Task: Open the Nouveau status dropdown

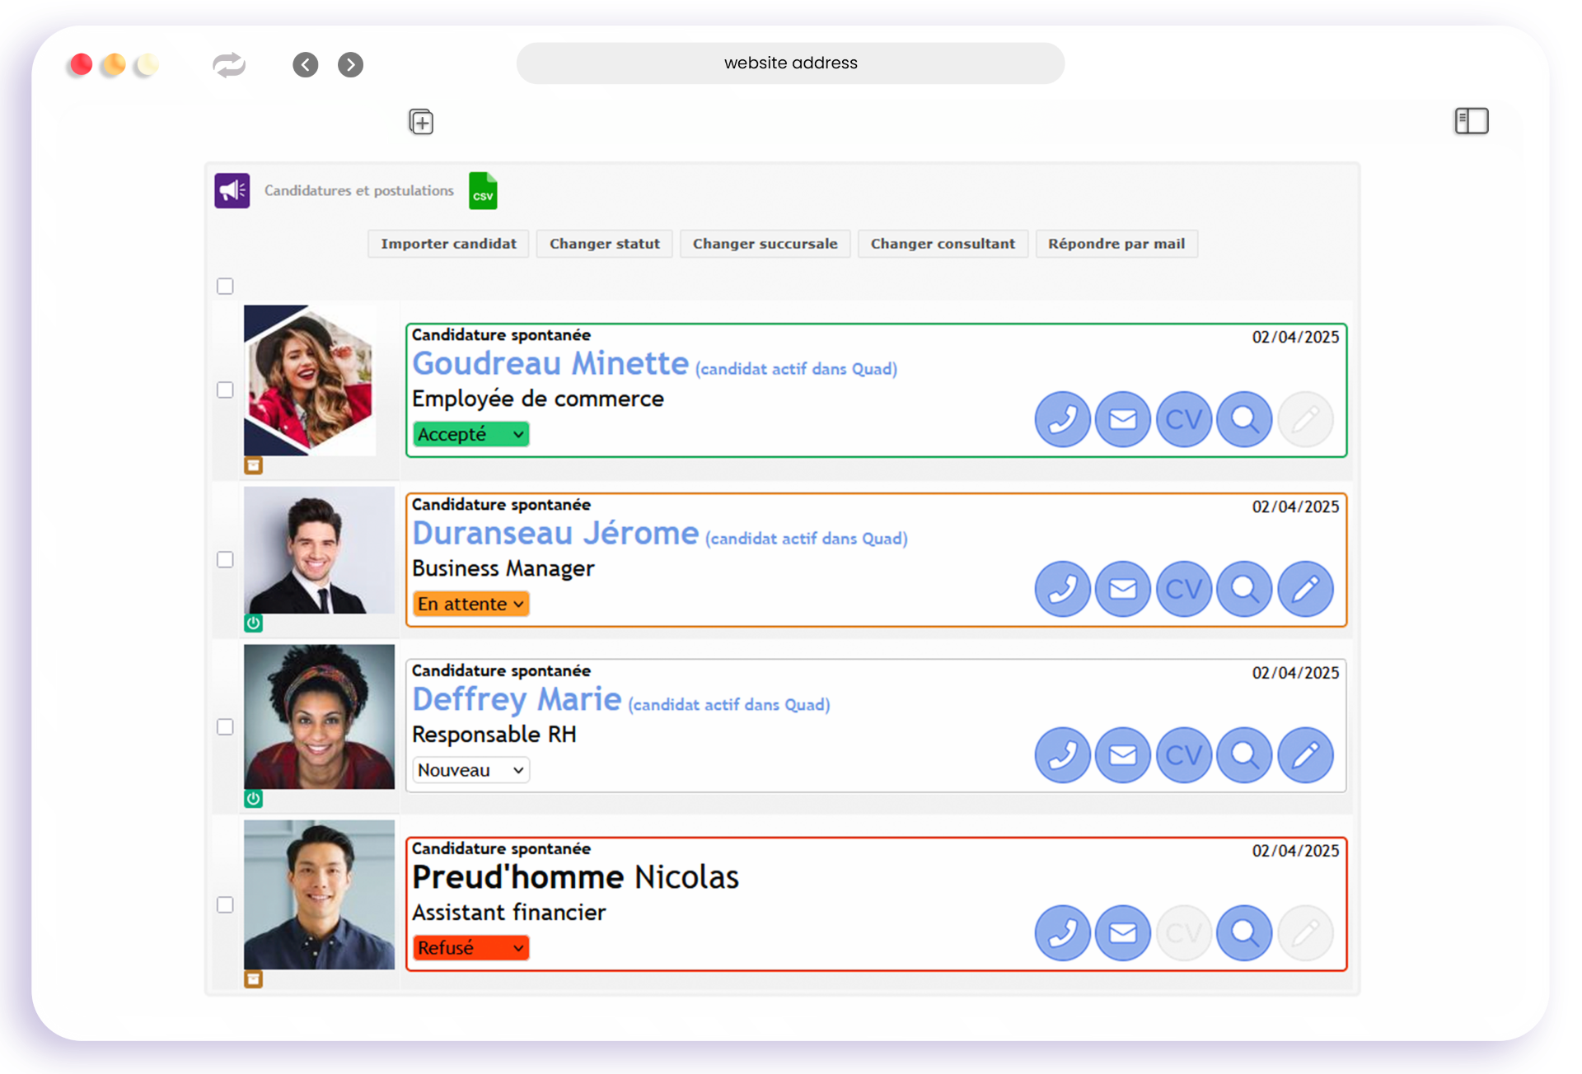Action: (x=470, y=770)
